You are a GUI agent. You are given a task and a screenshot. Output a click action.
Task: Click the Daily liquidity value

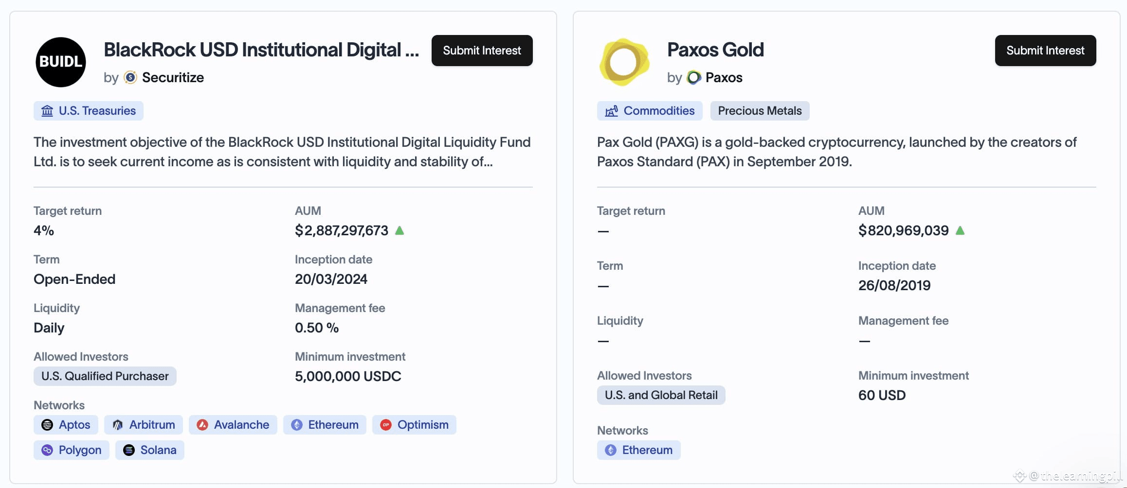click(49, 328)
